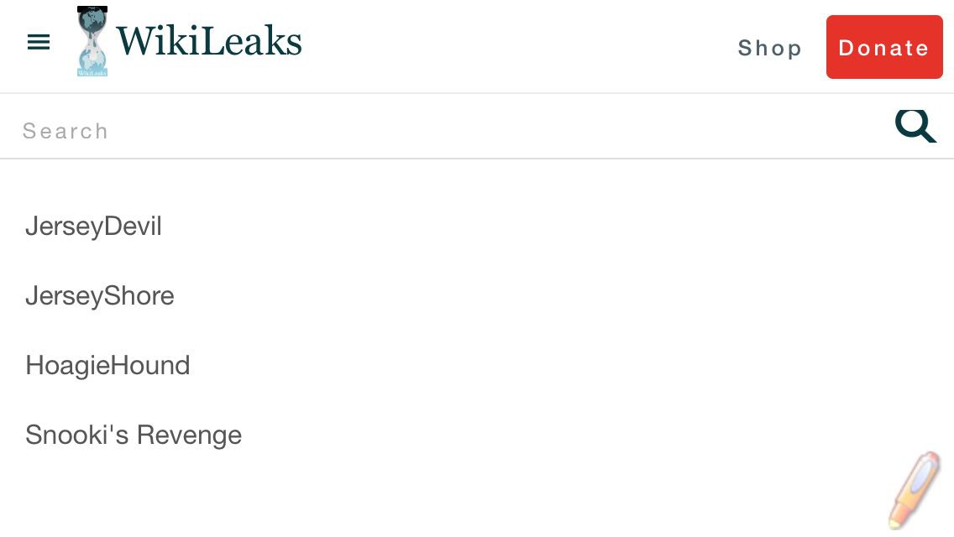Open the JerseyShore entry
This screenshot has height=537, width=954.
(x=100, y=296)
